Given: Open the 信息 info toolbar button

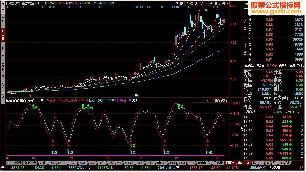Looking at the screenshot, I should click(217, 3).
